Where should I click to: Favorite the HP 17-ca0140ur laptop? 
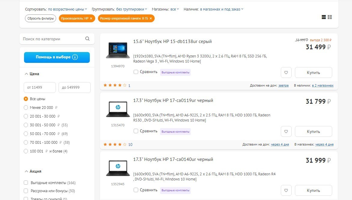pos(286,190)
